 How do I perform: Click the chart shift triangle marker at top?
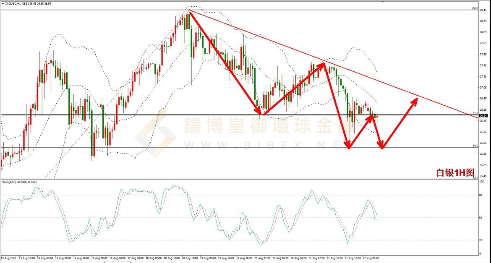coord(382,2)
